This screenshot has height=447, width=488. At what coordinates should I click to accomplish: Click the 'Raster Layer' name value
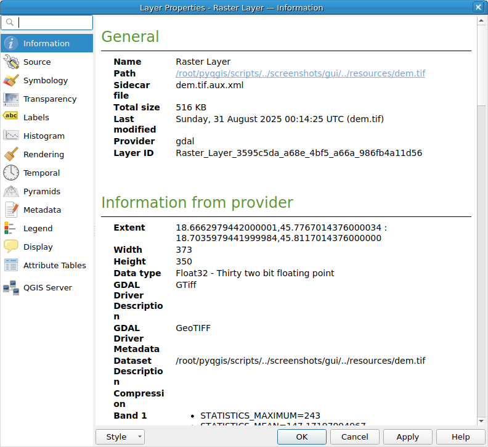coord(203,62)
